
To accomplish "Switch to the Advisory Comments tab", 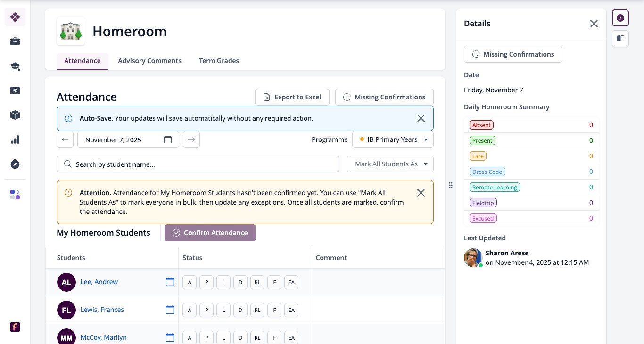I will point(149,61).
